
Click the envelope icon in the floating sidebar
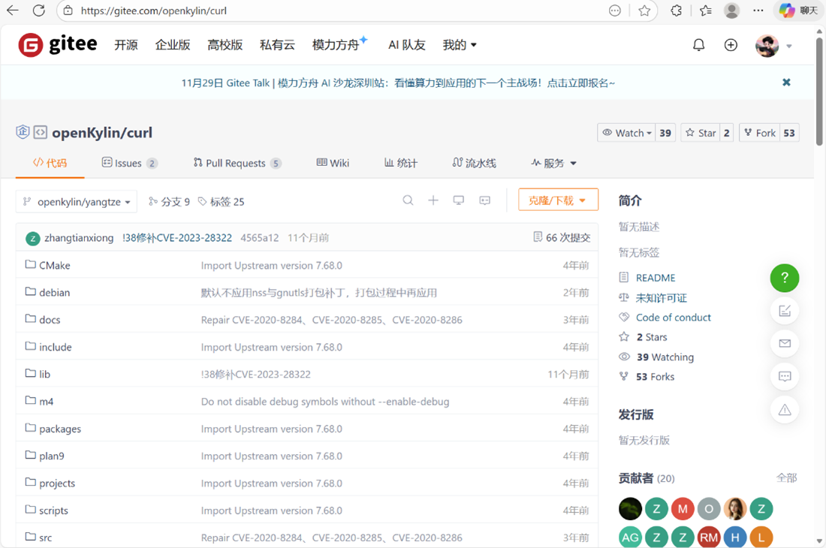[785, 343]
